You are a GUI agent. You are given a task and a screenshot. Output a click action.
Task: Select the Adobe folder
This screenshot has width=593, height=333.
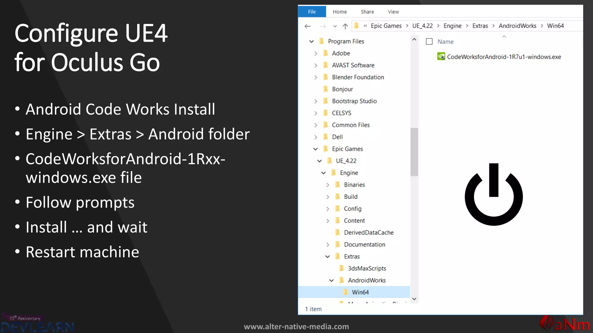(341, 53)
